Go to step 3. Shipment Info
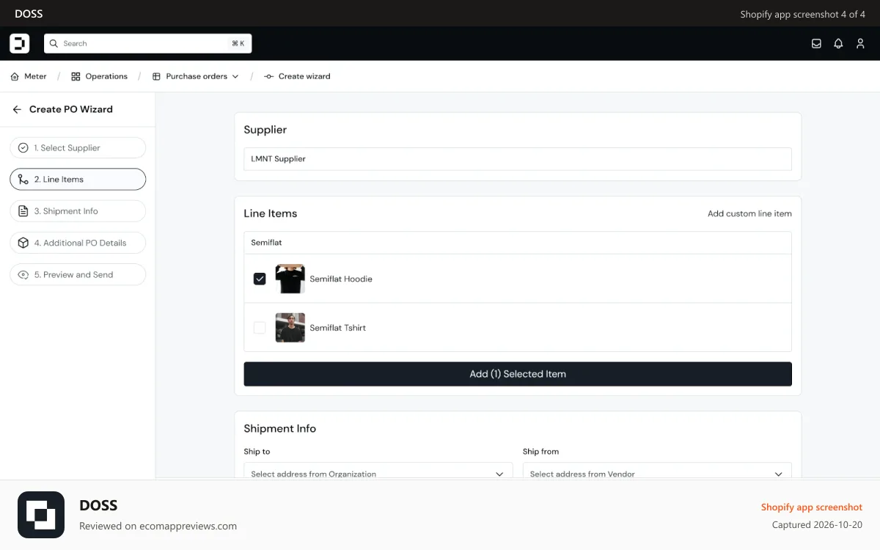 [x=78, y=211]
